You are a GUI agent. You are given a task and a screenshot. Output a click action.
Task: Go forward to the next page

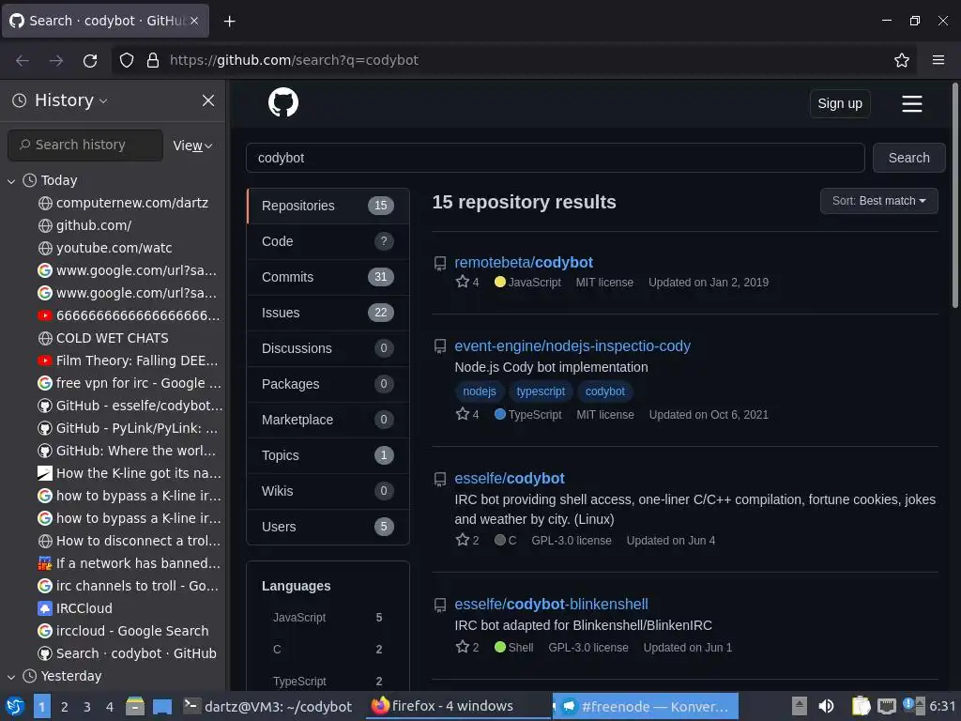click(x=56, y=60)
